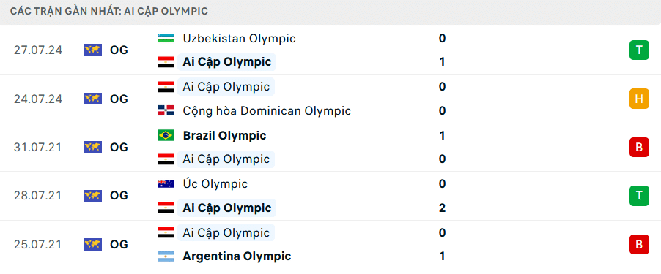The height and width of the screenshot is (274, 661).
Task: Click the Australia flag beside Úc Olympic
Action: coord(166,183)
